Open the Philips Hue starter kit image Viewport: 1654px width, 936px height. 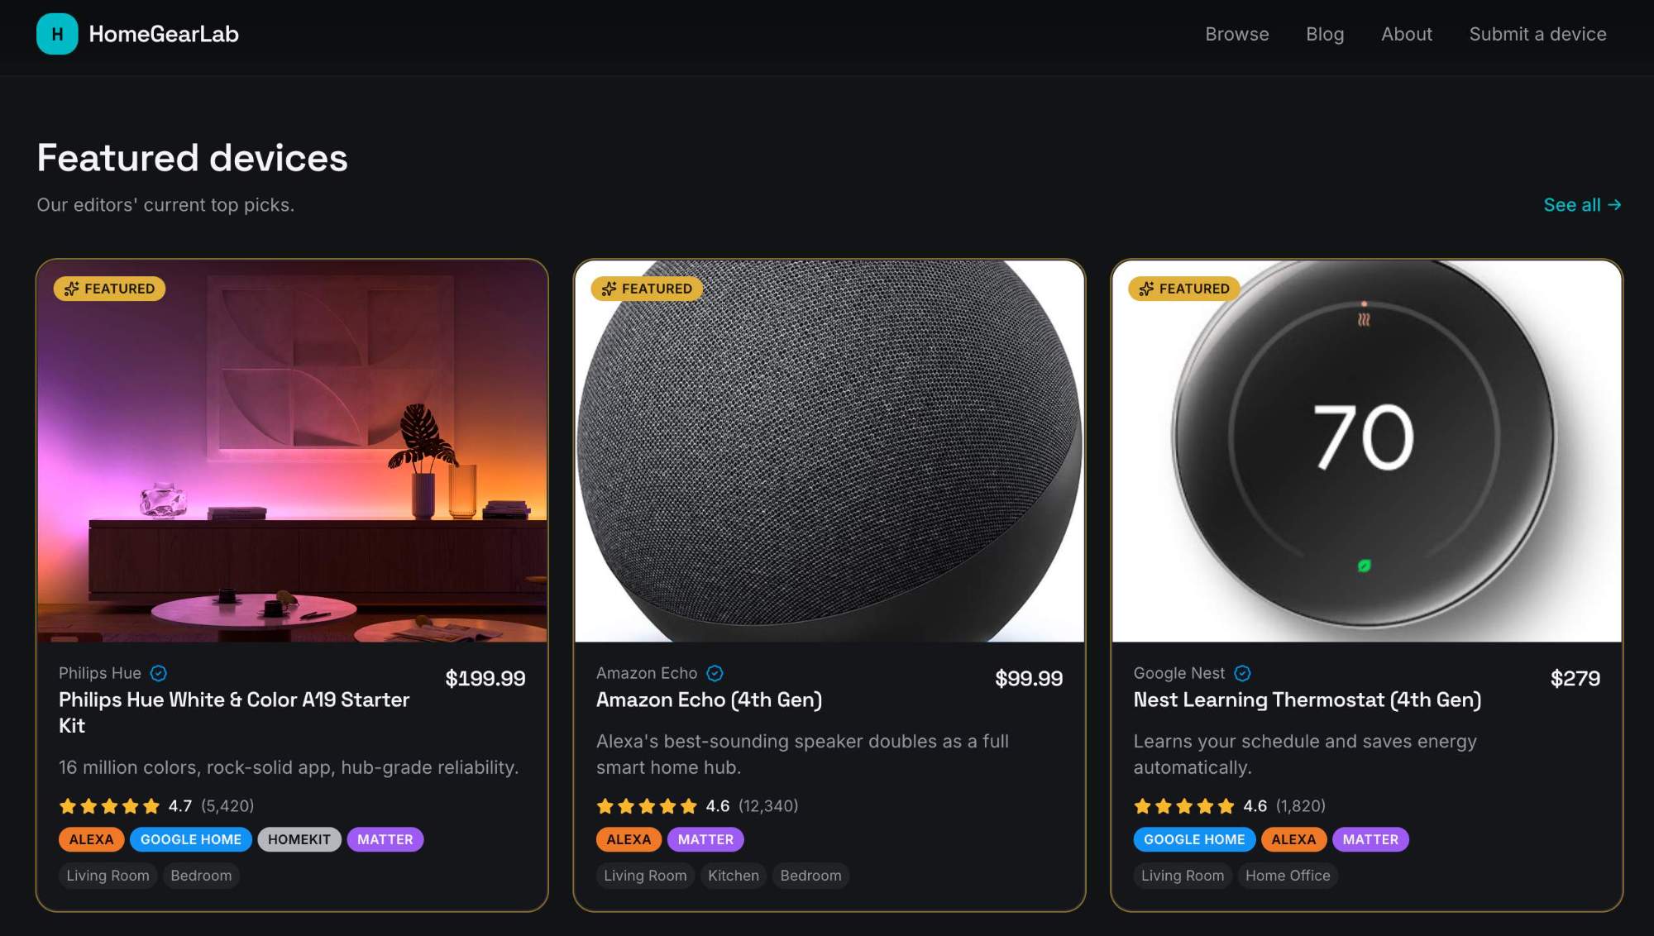coord(292,451)
